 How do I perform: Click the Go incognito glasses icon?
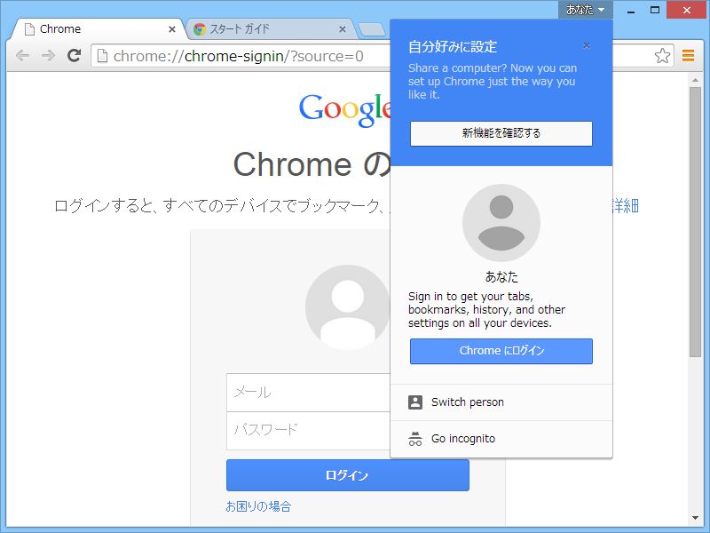pos(416,439)
